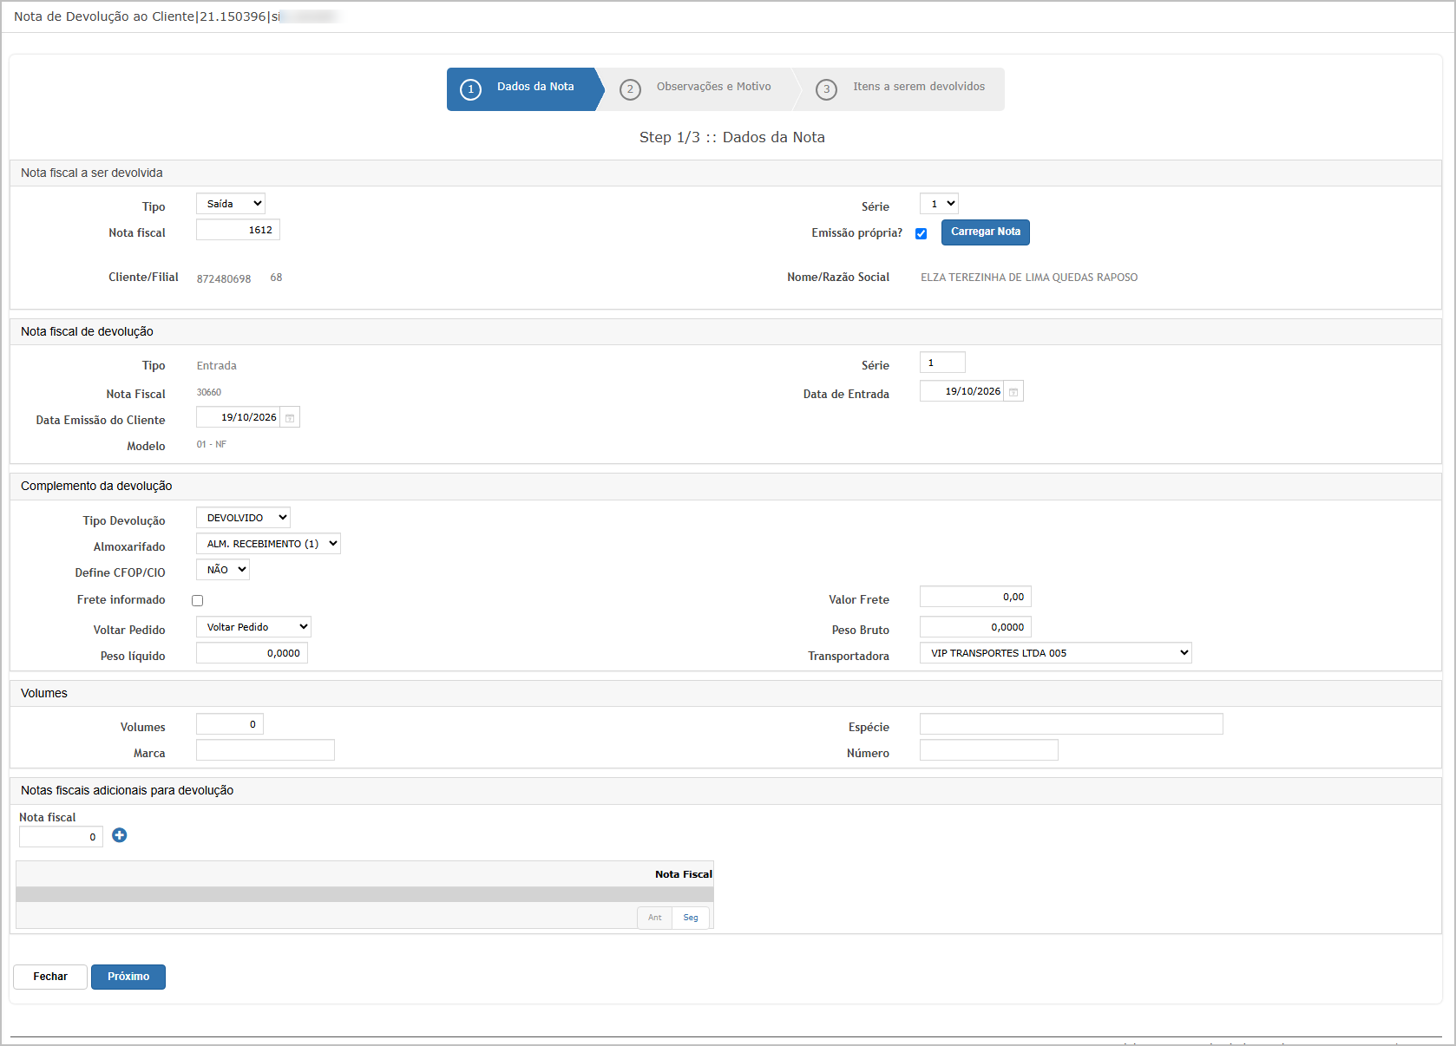Open the Define CFOP/CIO dropdown

(223, 570)
